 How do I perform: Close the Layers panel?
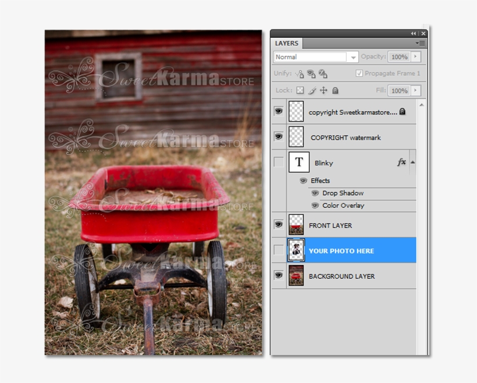pos(423,34)
